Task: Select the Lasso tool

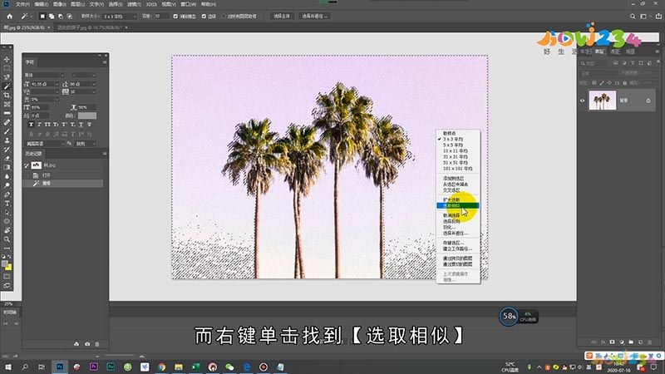Action: click(x=7, y=77)
